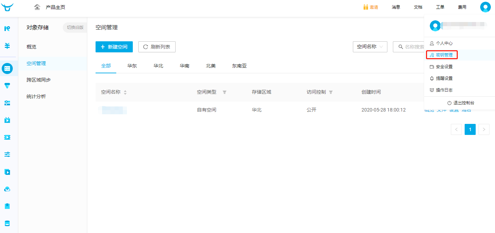Go to next page with right arrow
The height and width of the screenshot is (233, 495).
(x=484, y=129)
